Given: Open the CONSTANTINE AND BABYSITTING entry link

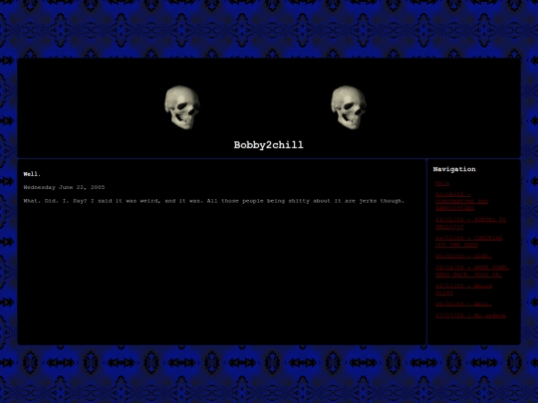Looking at the screenshot, I should (462, 201).
